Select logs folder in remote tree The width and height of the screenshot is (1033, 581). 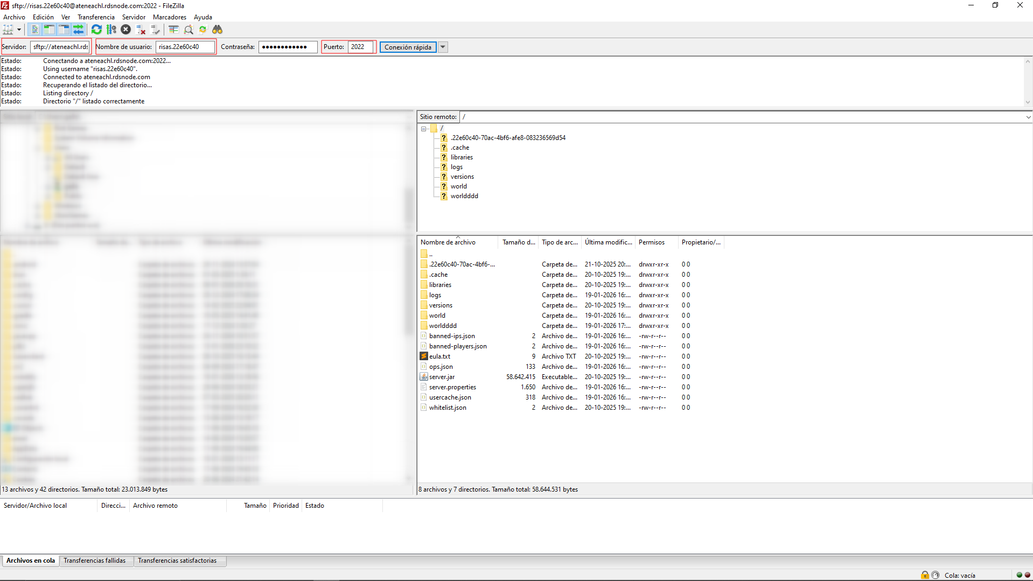click(x=456, y=167)
